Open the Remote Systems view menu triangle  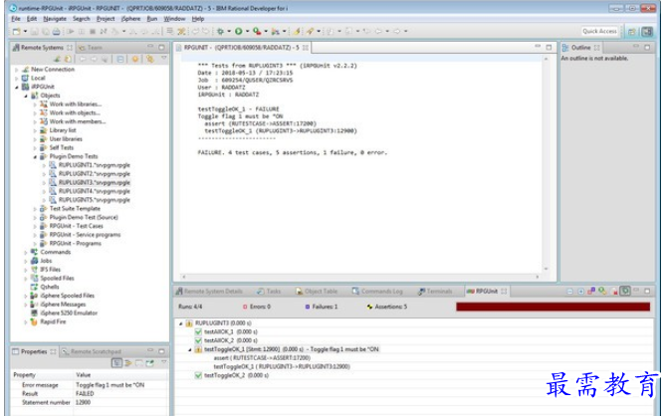coord(164,59)
